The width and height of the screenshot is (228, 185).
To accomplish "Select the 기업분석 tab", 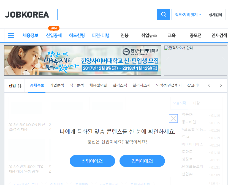I will pyautogui.click(x=57, y=85).
